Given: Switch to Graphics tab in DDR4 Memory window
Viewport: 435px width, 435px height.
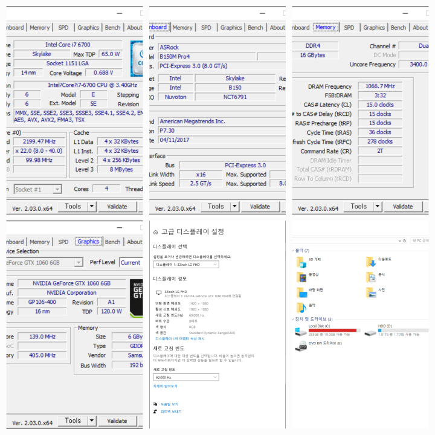Looking at the screenshot, I should pos(374,27).
